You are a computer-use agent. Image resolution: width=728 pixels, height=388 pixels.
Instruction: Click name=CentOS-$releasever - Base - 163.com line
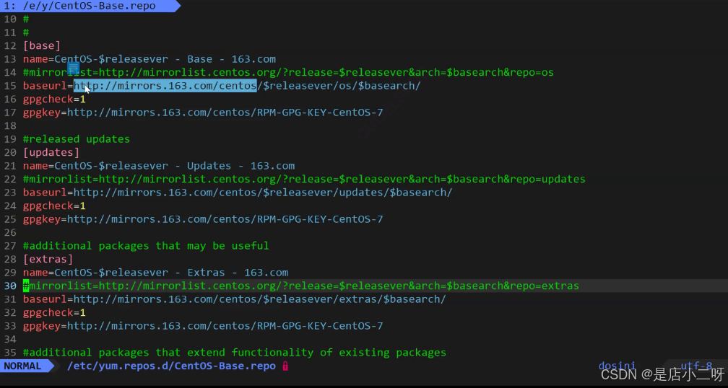(149, 59)
